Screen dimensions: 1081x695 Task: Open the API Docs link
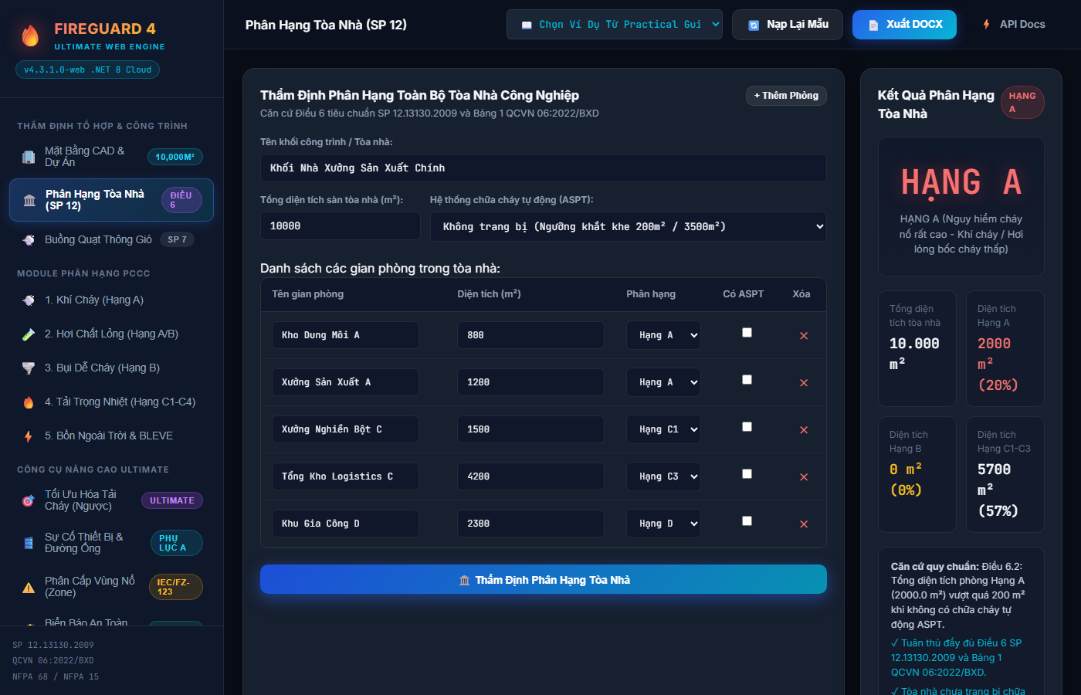(1013, 25)
